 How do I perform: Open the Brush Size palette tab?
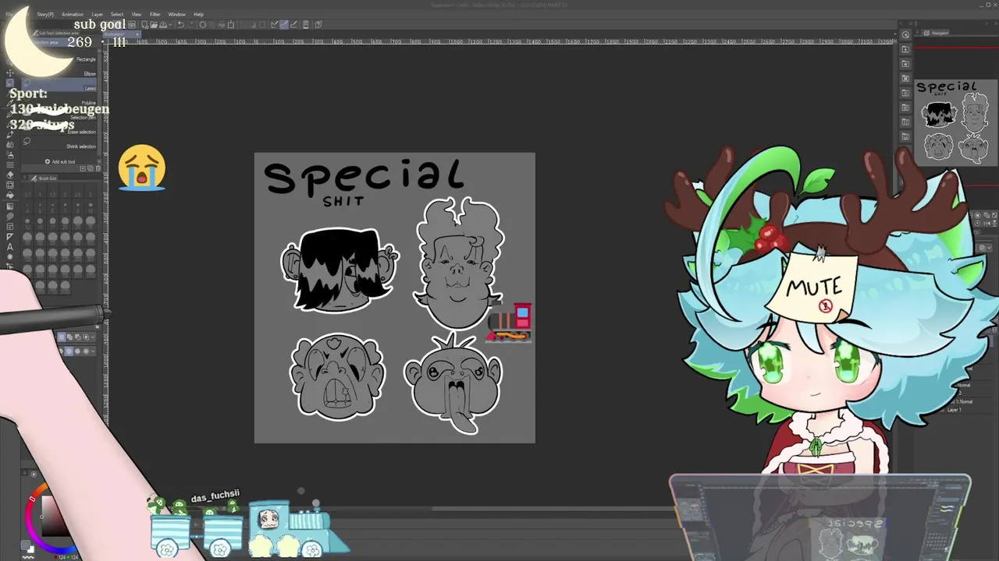coord(44,178)
